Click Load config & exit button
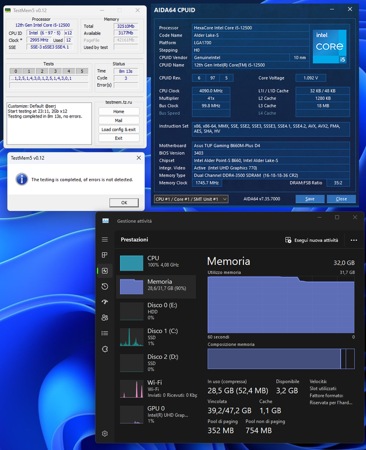This screenshot has height=450, width=366. click(119, 129)
